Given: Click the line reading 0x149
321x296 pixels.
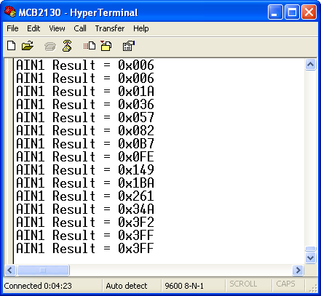Looking at the screenshot, I should (85, 170).
